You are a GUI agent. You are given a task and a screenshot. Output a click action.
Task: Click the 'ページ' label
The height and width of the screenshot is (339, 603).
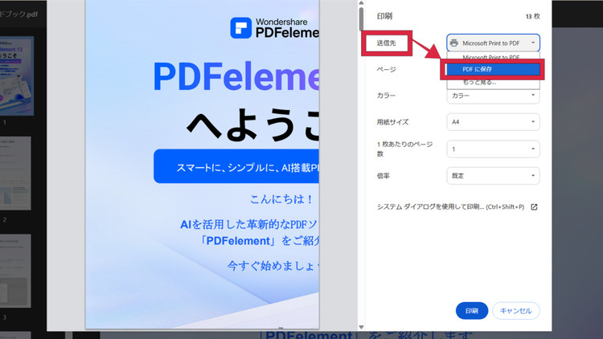[386, 70]
